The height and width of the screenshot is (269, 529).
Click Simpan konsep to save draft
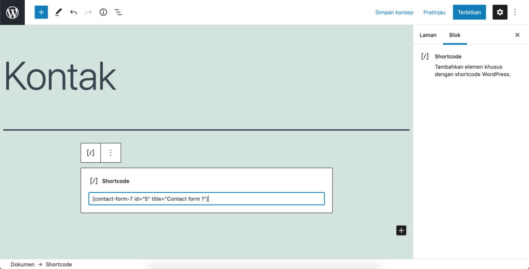point(394,12)
